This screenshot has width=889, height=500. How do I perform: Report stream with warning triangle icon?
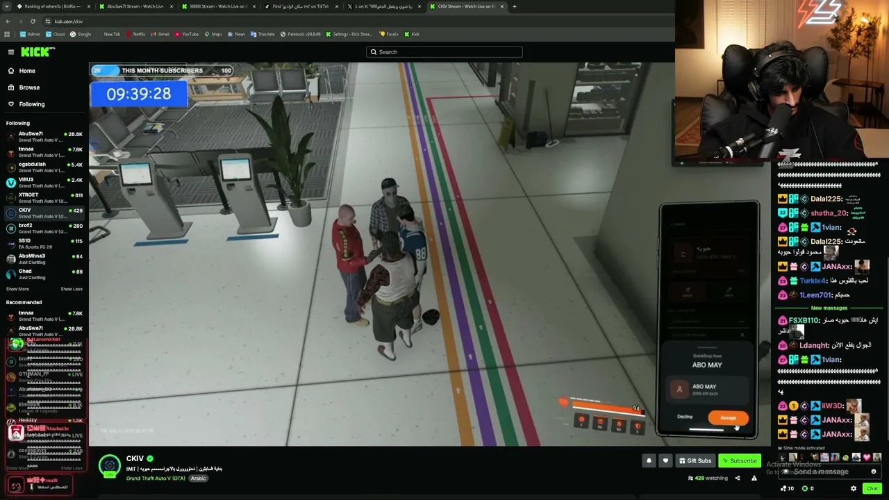tap(754, 478)
